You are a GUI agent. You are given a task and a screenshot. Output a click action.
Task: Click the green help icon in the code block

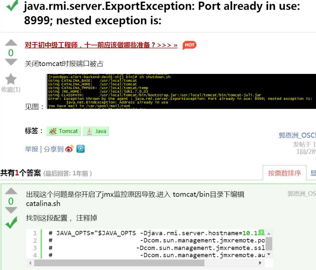[x=261, y=233]
